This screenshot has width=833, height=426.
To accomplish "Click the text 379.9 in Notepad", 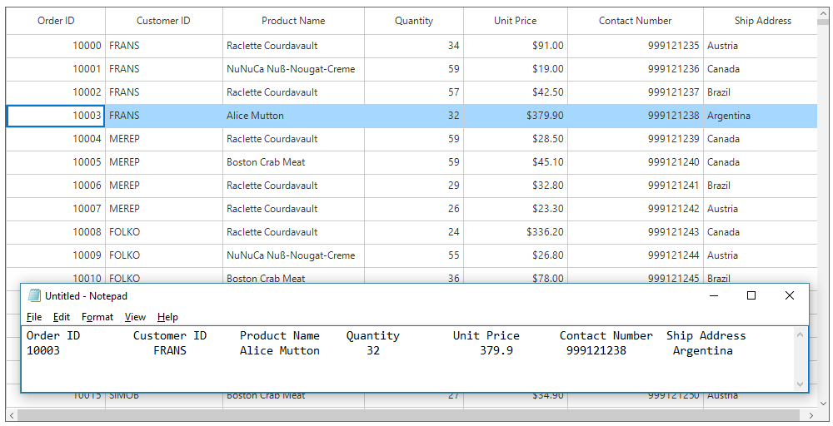I will [x=496, y=350].
